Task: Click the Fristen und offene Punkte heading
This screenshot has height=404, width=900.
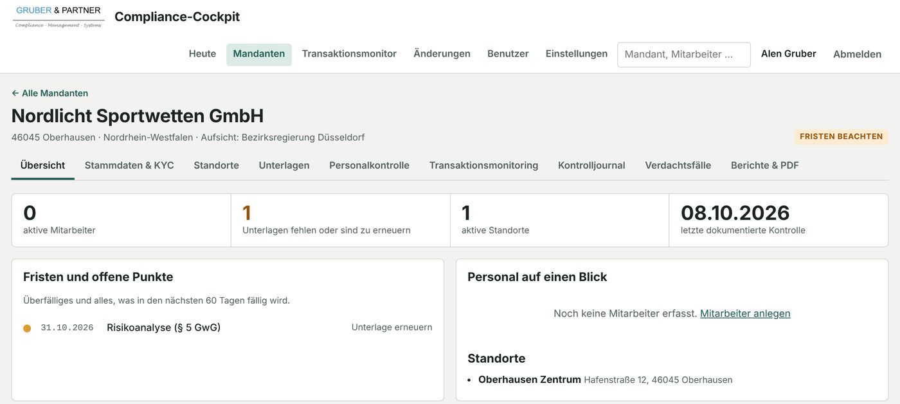Action: [x=98, y=277]
